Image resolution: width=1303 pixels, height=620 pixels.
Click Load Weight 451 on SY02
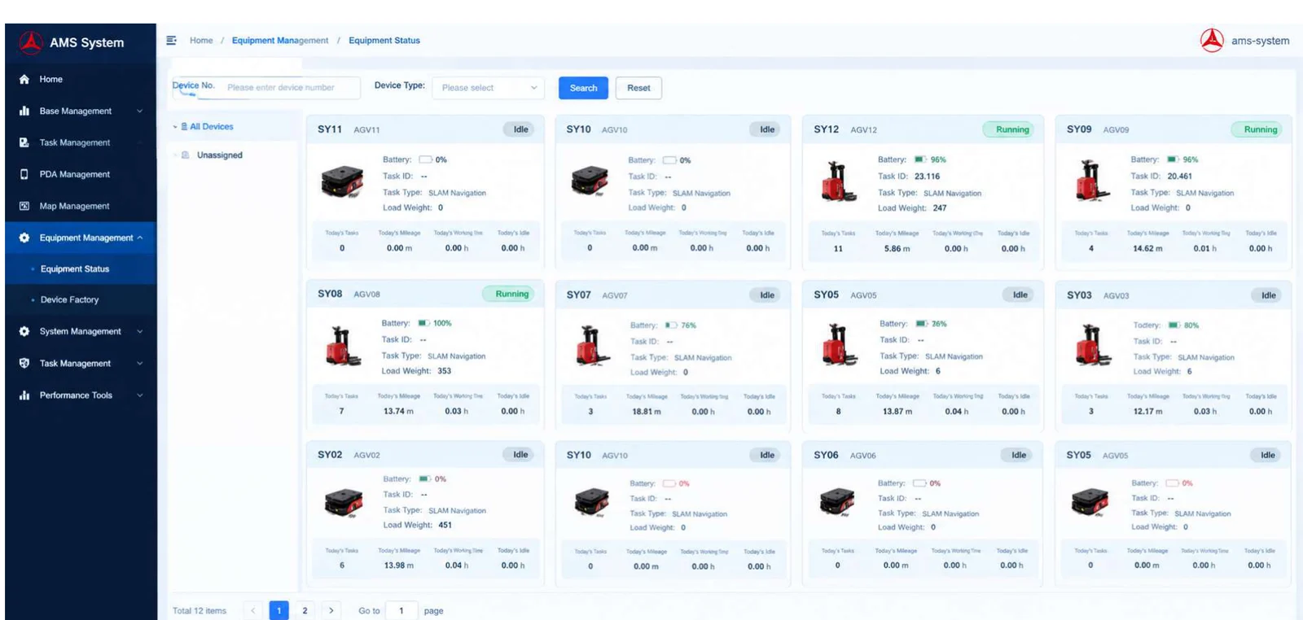(445, 525)
